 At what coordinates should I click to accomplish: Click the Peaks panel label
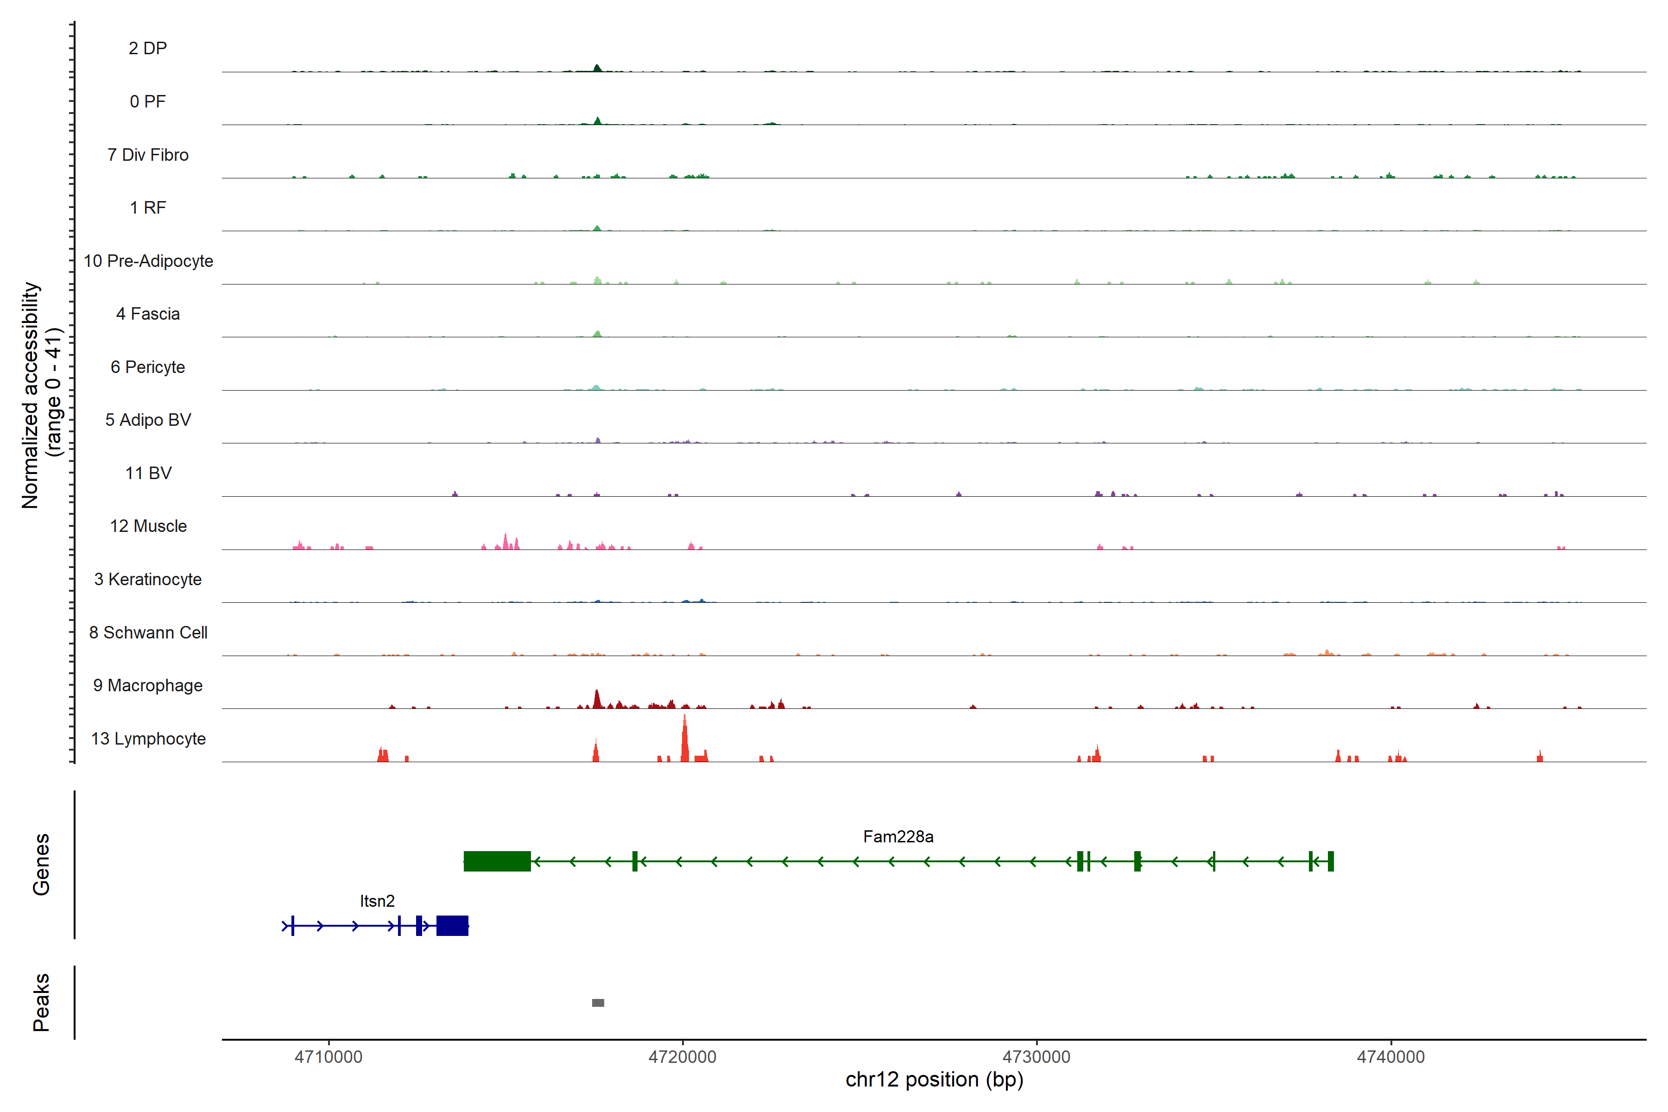click(x=41, y=1002)
